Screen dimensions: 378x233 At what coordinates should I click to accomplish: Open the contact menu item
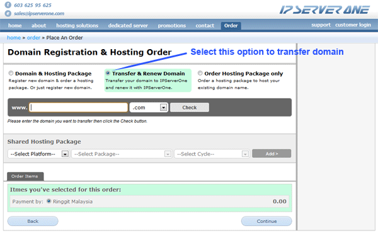205,26
